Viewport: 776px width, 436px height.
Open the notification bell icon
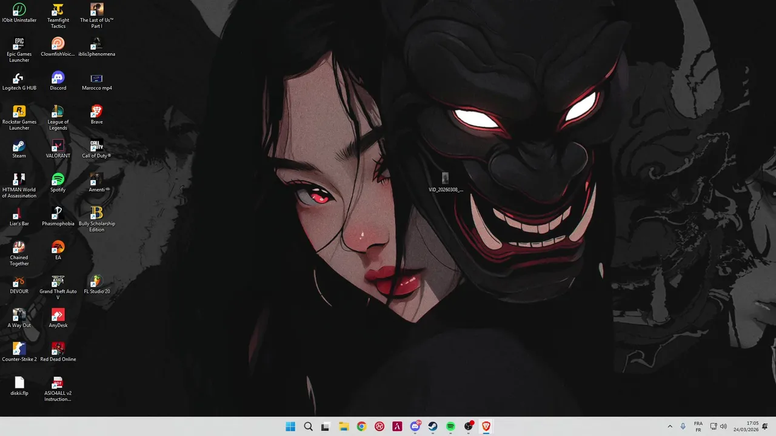coord(765,426)
